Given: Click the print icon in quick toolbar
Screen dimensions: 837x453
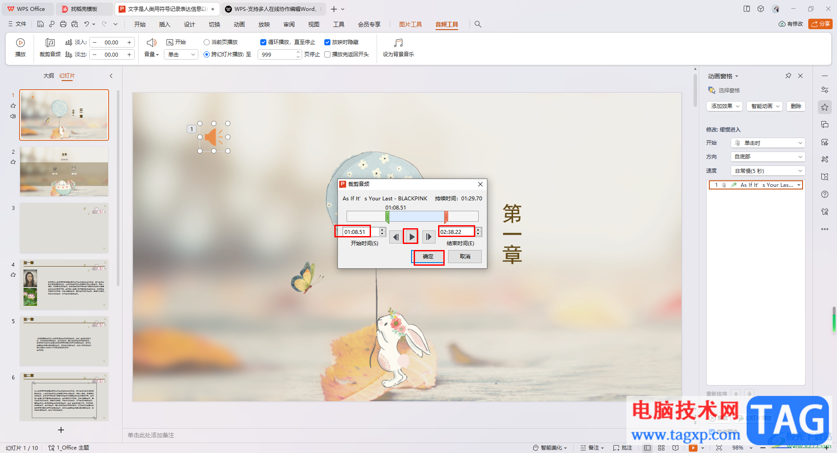Looking at the screenshot, I should tap(63, 24).
